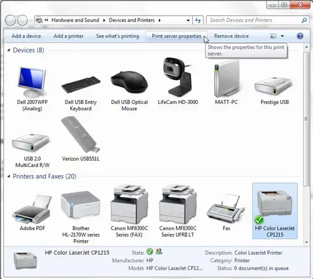The image size is (313, 279).
Task: Click Add a printer in toolbar
Action: point(68,36)
